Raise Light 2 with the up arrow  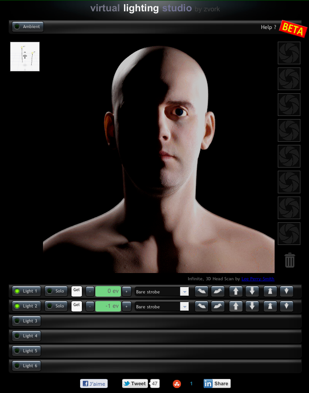(x=236, y=306)
